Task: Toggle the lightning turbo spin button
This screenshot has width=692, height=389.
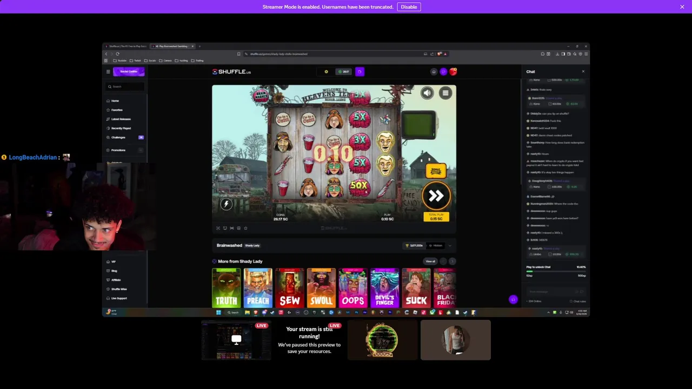Action: tap(227, 204)
